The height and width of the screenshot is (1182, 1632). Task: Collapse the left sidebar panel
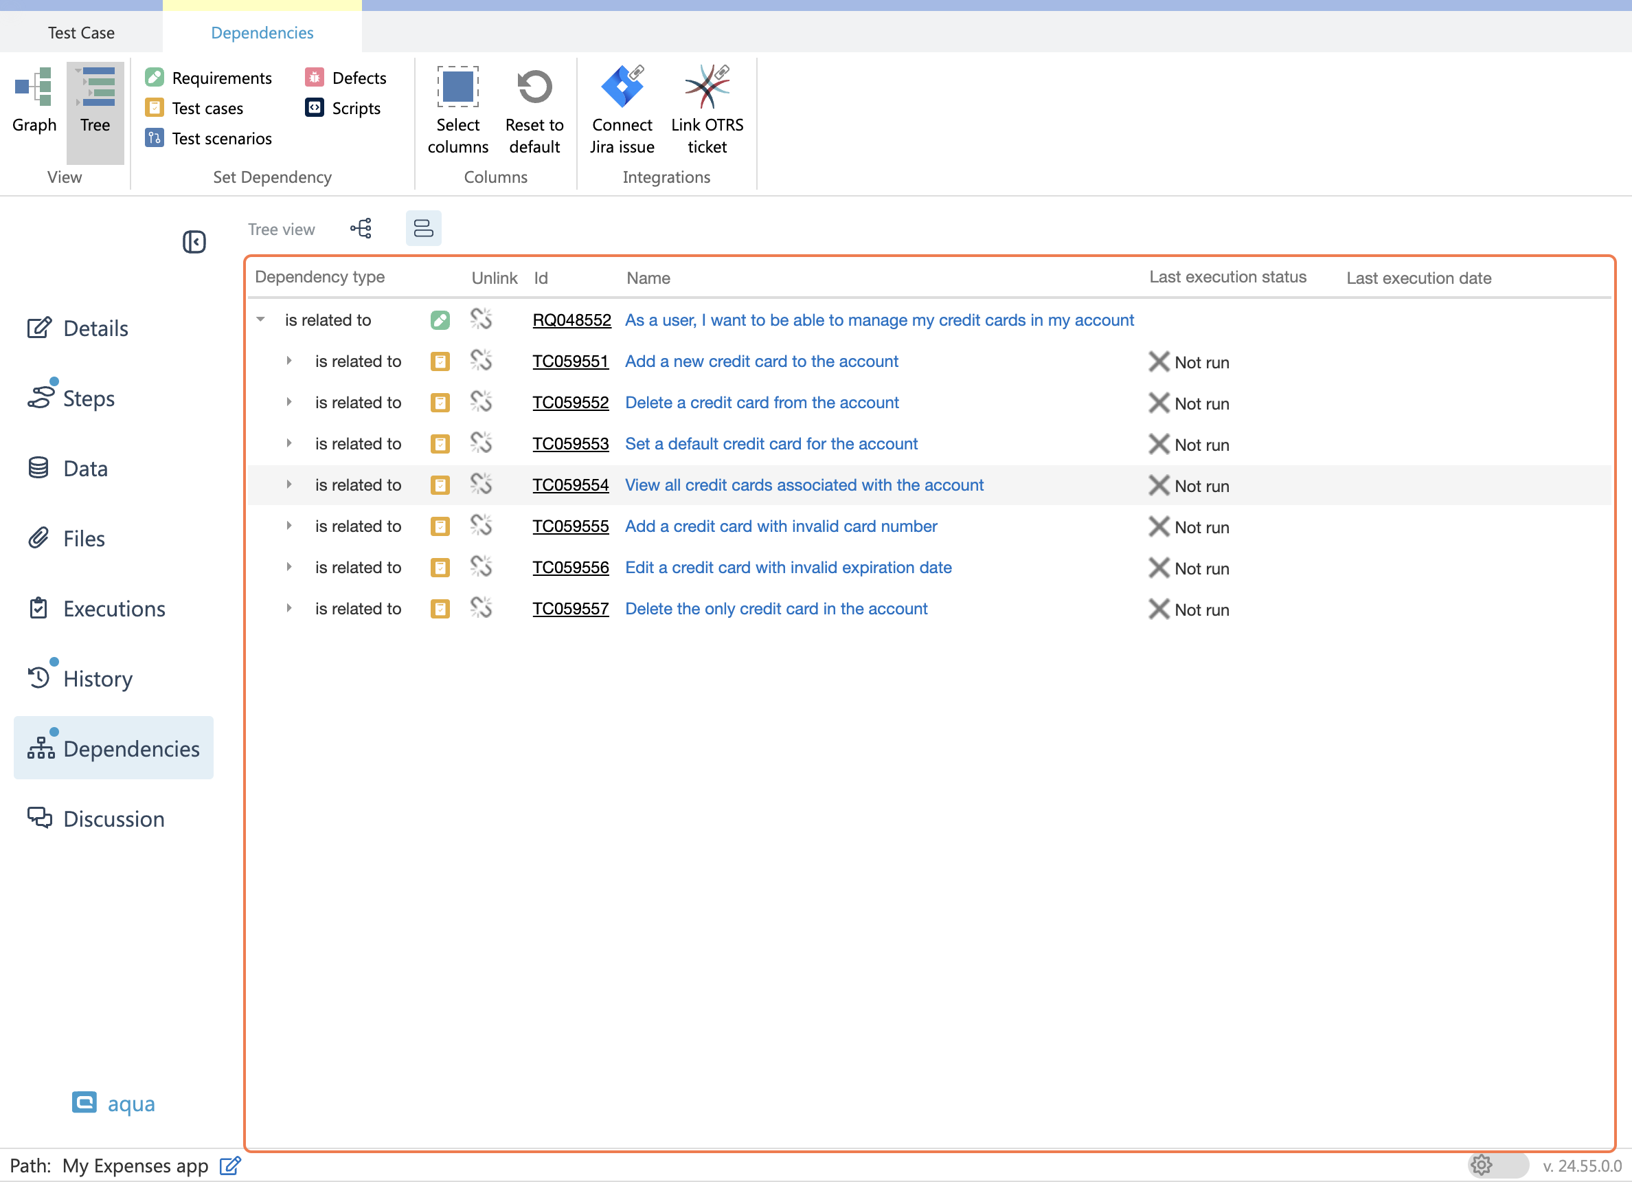(x=194, y=242)
